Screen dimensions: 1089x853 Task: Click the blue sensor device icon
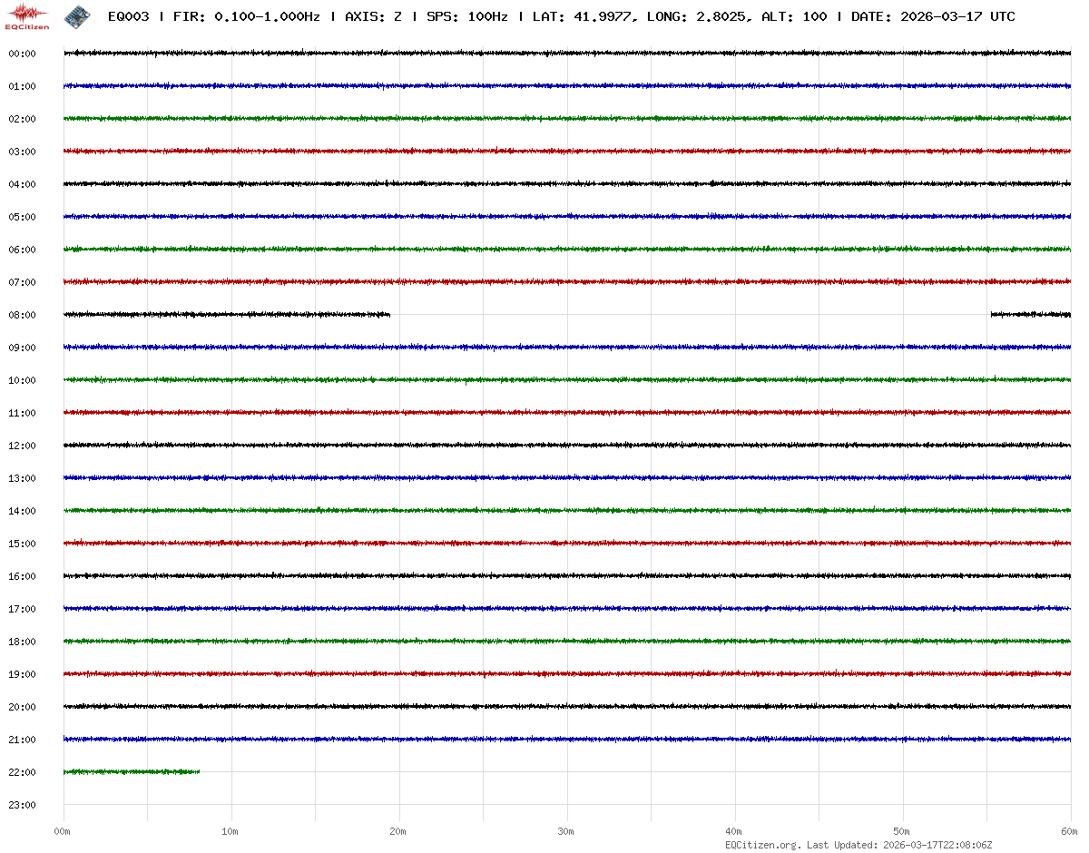click(75, 15)
